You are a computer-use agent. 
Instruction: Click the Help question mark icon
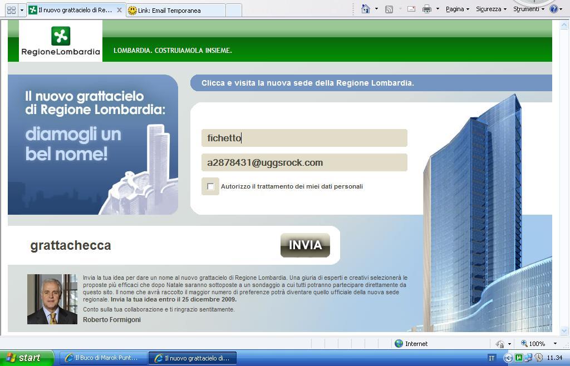(x=554, y=9)
